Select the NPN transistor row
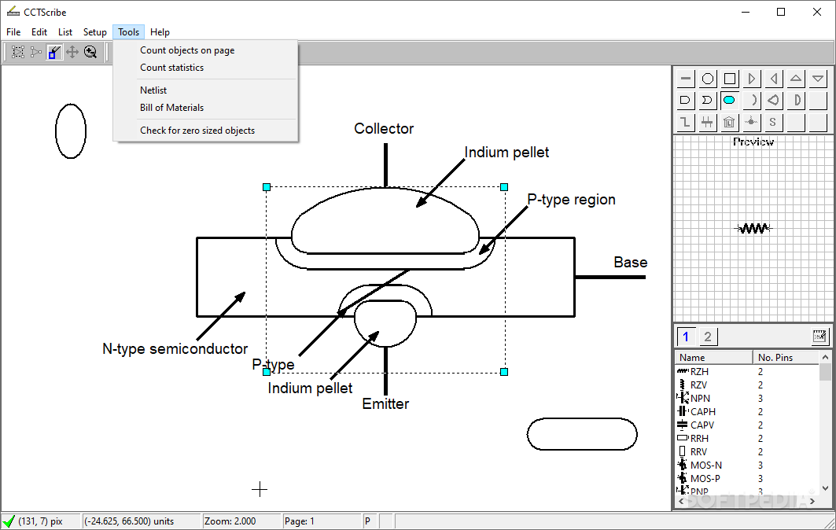Viewport: 836px width, 530px height. point(747,399)
